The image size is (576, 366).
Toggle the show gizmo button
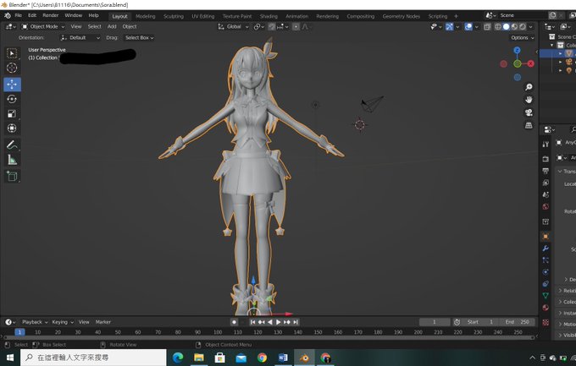coord(449,27)
